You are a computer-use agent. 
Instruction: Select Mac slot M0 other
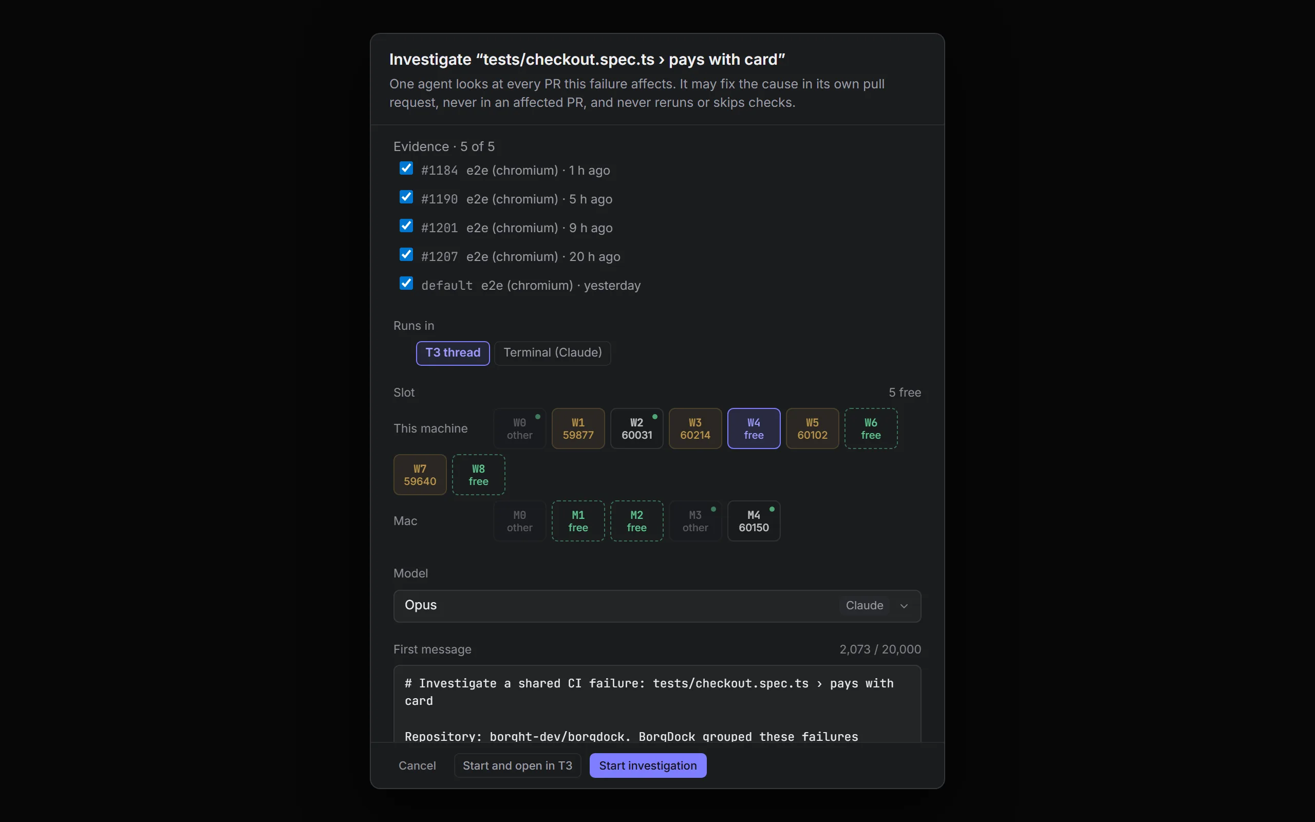point(519,521)
